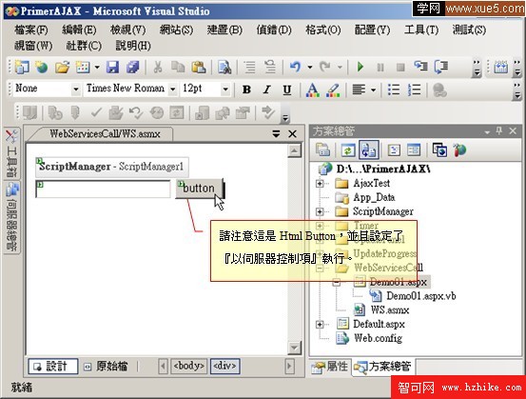Viewport: 526px width, 399px height.
Task: Click the Solution Explorer Refresh icon
Action: click(348, 150)
